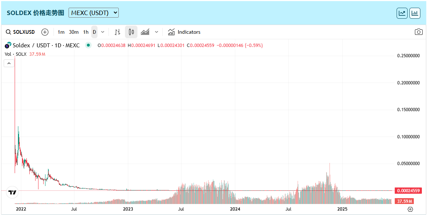Click the Jul label between 2024 and 2025
This screenshot has height=215, width=427.
pos(288,209)
